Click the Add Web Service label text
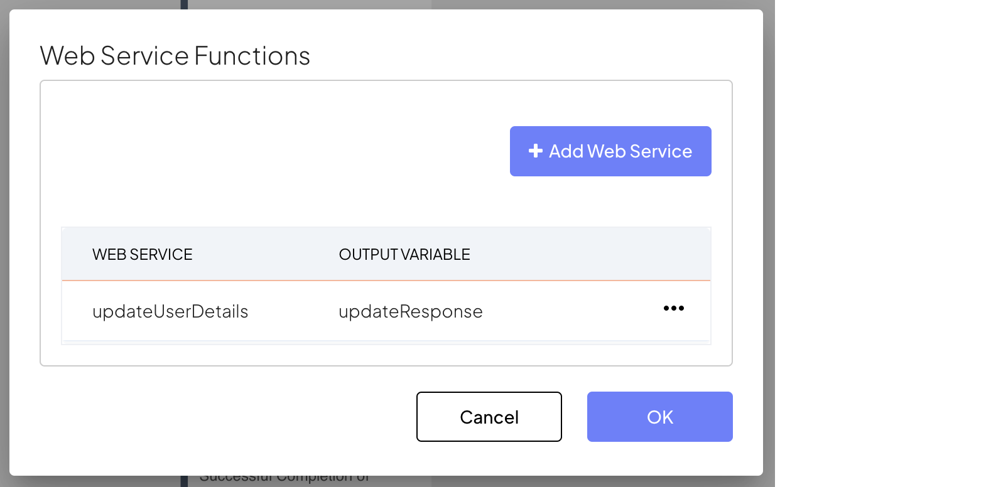The image size is (986, 487). point(620,151)
